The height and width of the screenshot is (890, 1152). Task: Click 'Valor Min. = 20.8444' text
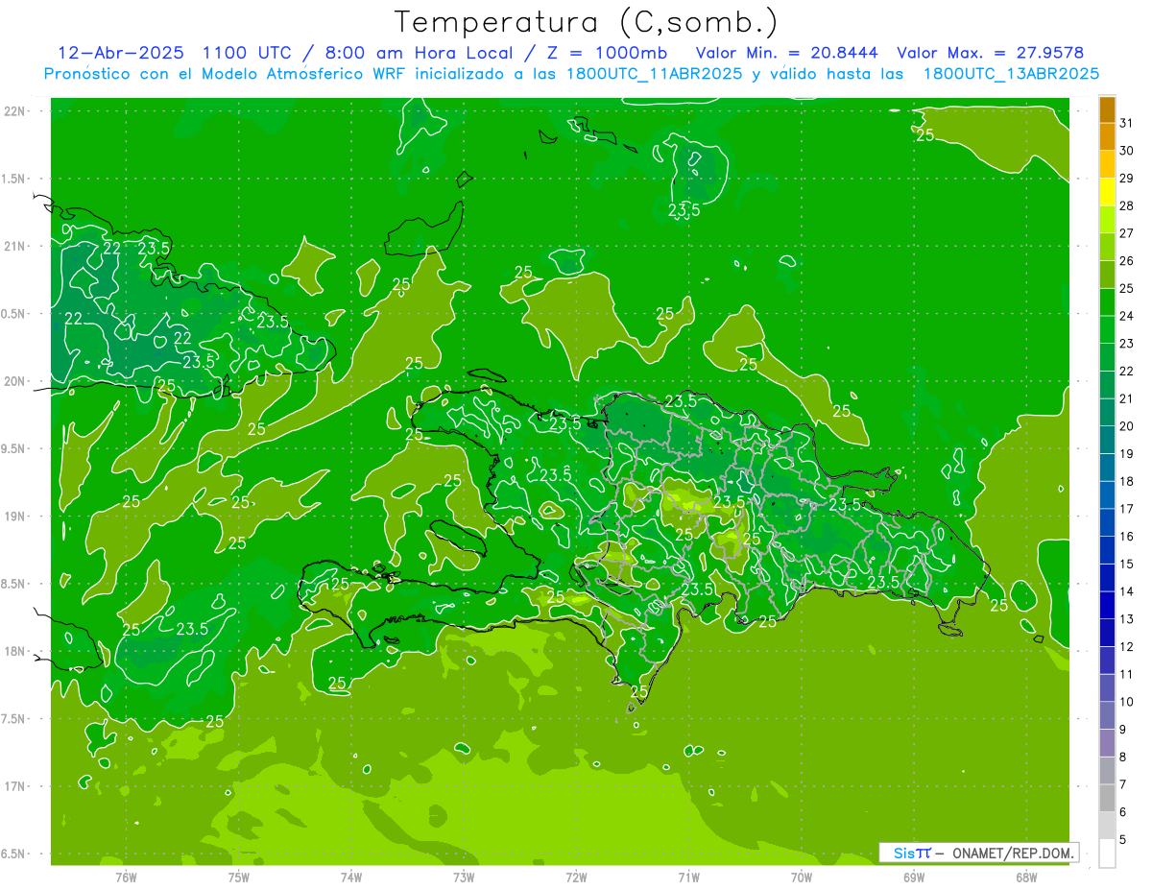pyautogui.click(x=786, y=54)
